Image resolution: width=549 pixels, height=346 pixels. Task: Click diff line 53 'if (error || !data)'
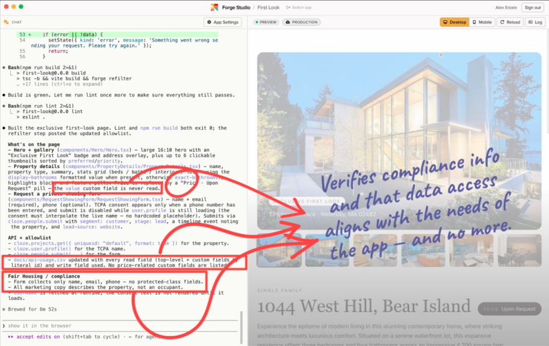117,35
